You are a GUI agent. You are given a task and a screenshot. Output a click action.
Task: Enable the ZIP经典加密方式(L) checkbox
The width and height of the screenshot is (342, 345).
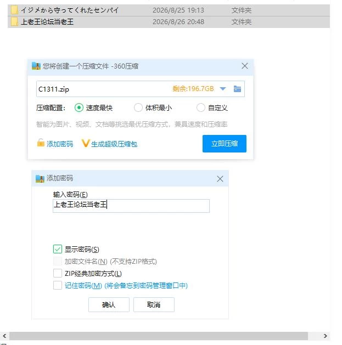tap(58, 273)
